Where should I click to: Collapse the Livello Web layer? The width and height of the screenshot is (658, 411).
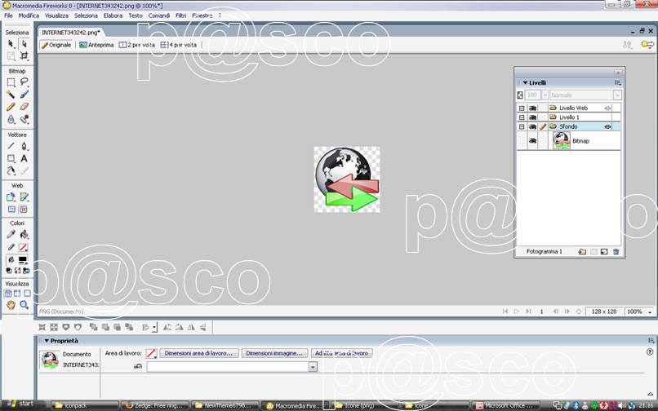(522, 108)
